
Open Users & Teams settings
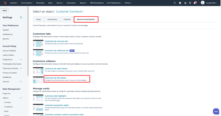(8, 55)
